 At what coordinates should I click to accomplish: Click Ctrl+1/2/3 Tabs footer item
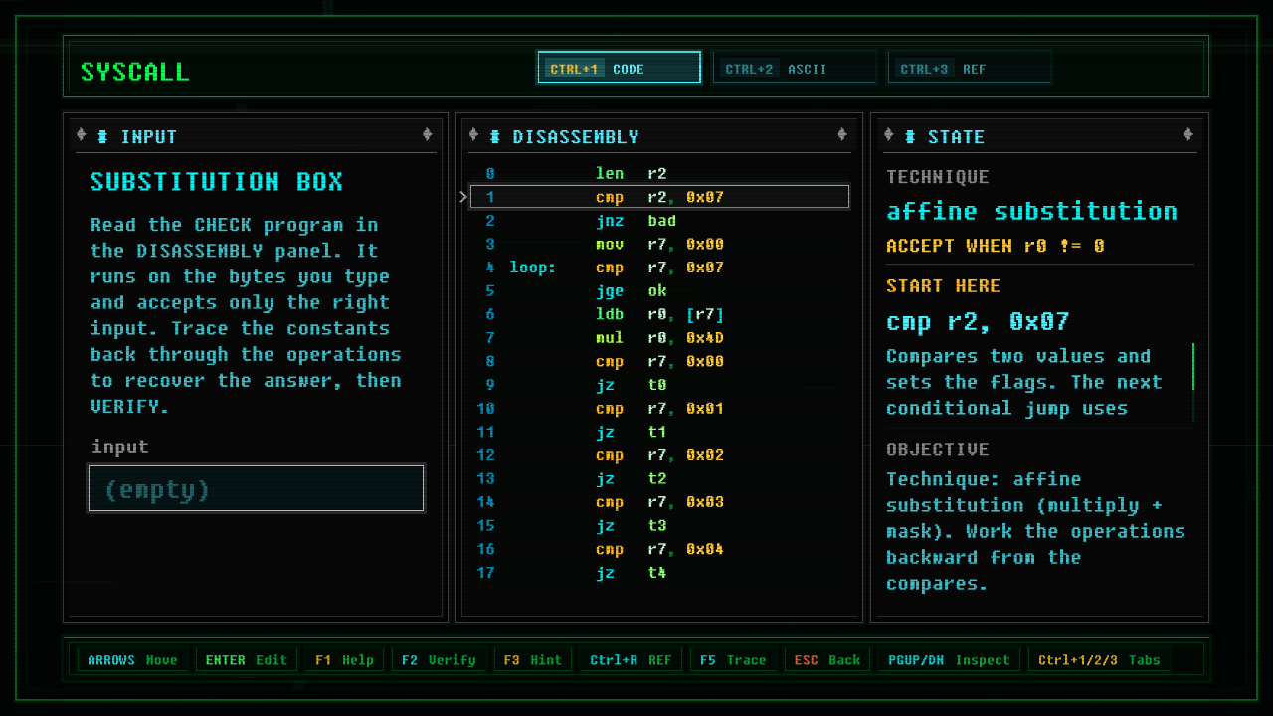1100,659
